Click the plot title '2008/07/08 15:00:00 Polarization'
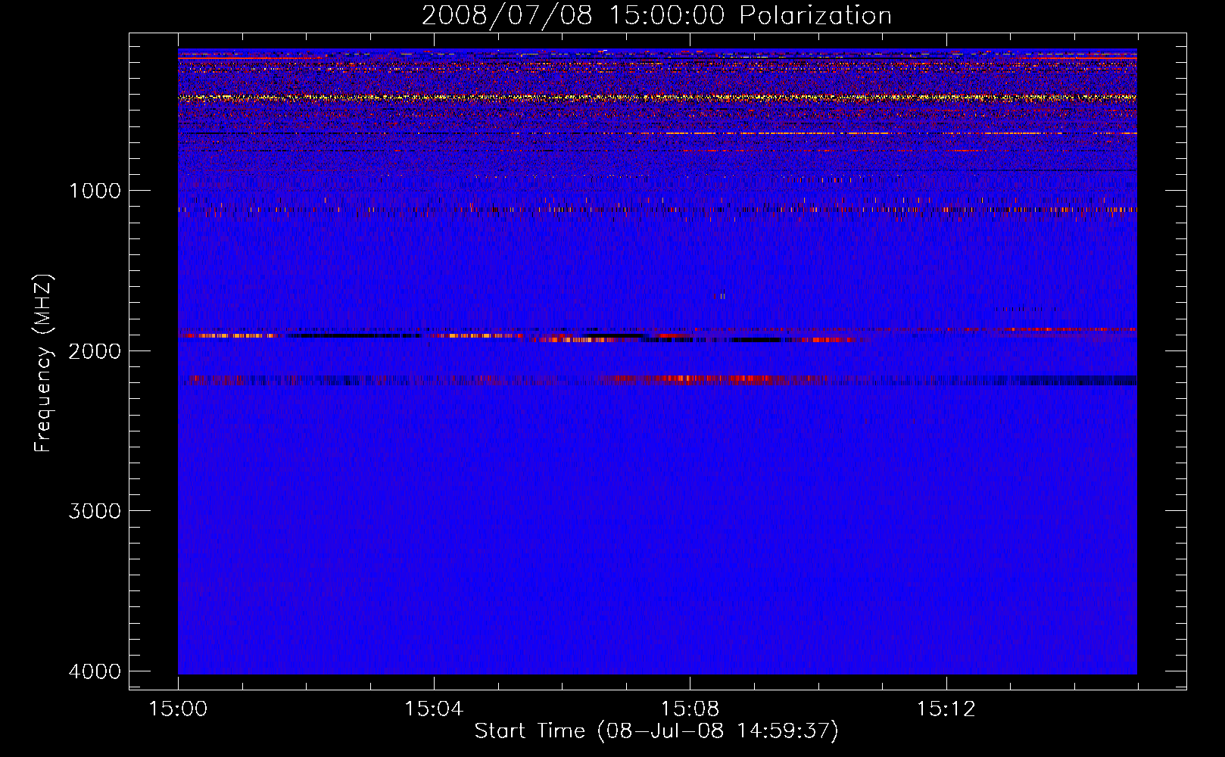1225x757 pixels. (x=656, y=15)
